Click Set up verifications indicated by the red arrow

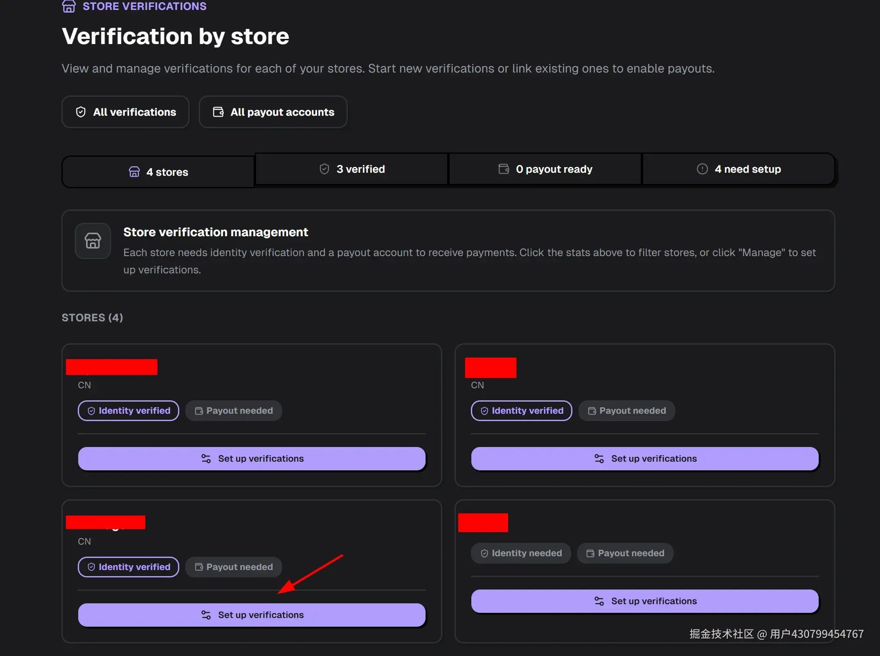click(252, 615)
